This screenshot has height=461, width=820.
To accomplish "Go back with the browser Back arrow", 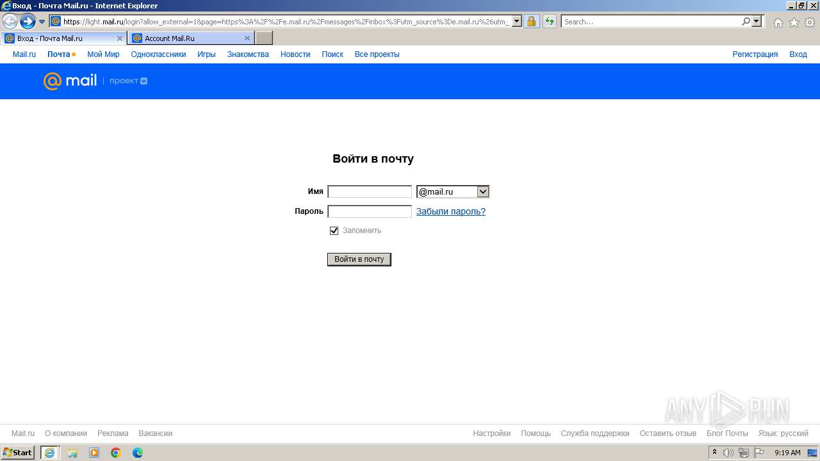I will (x=10, y=22).
